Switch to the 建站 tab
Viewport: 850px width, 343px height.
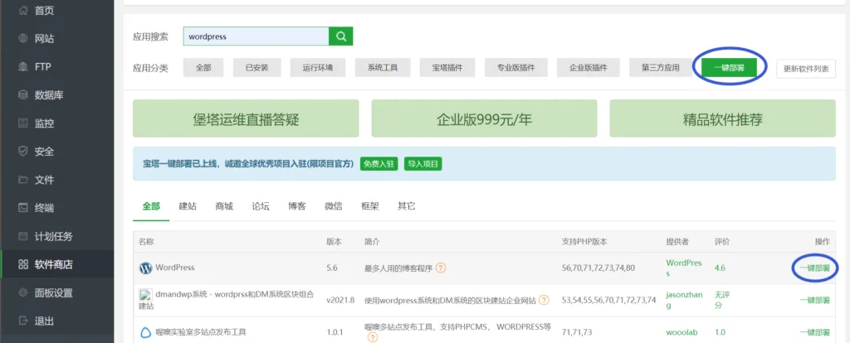click(188, 206)
